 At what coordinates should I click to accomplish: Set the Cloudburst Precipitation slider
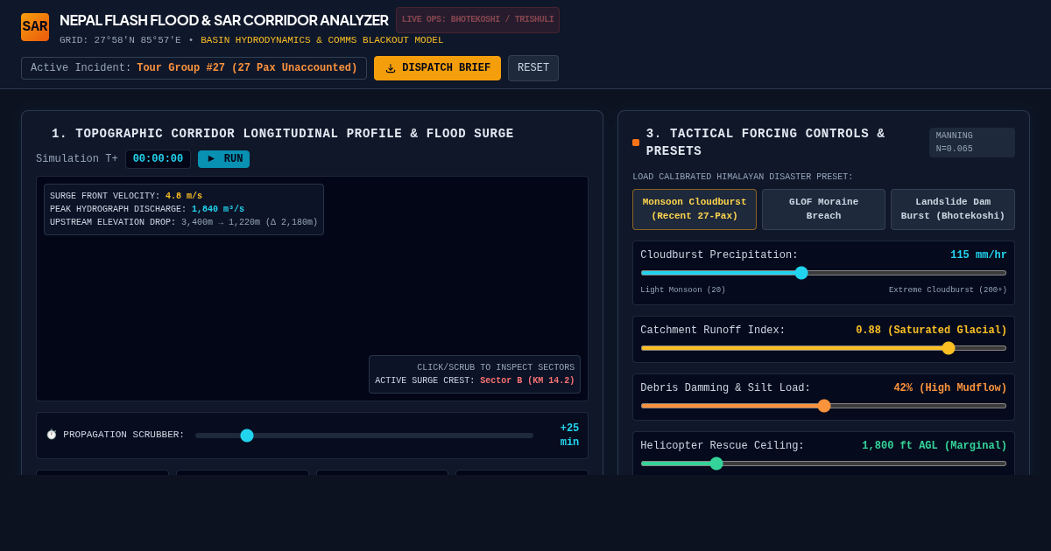(x=823, y=273)
